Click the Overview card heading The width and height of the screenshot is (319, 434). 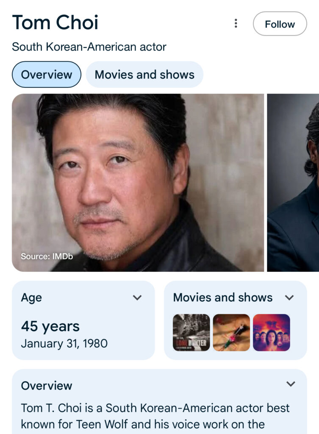tap(47, 386)
